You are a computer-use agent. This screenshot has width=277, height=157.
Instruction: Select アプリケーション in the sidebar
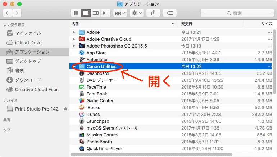pos(35,52)
